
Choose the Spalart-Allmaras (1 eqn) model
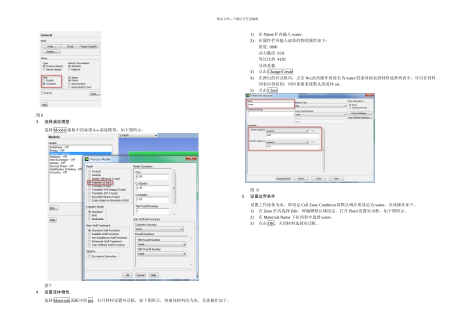89,179
